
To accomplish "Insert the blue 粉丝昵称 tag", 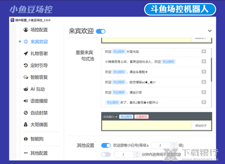I will [126, 116].
